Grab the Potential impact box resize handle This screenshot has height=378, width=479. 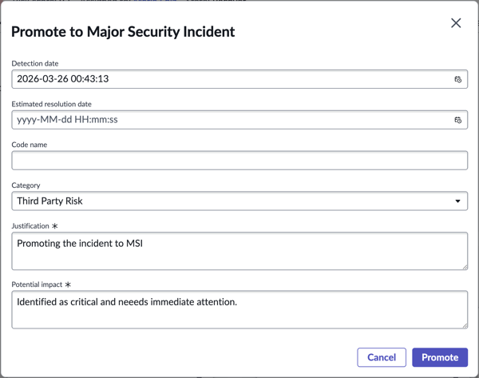click(465, 326)
